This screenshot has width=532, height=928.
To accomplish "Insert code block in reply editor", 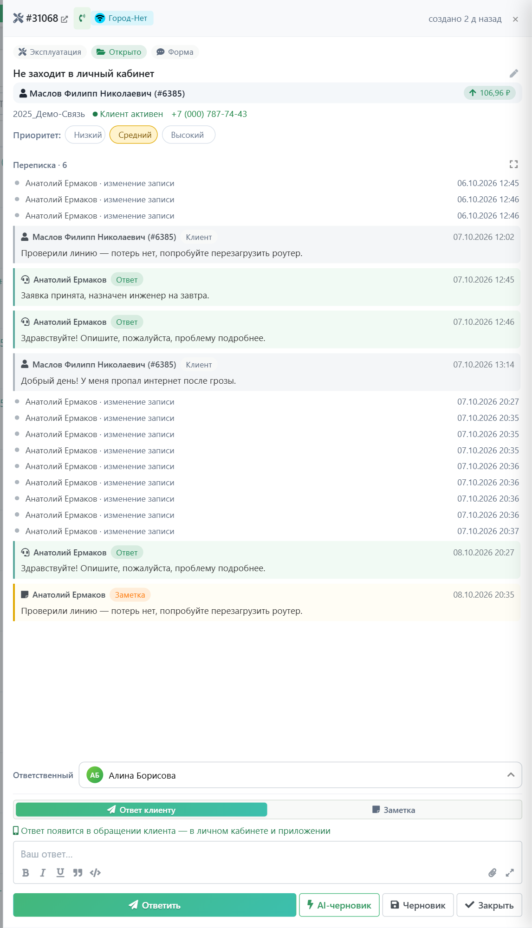I will coord(95,873).
